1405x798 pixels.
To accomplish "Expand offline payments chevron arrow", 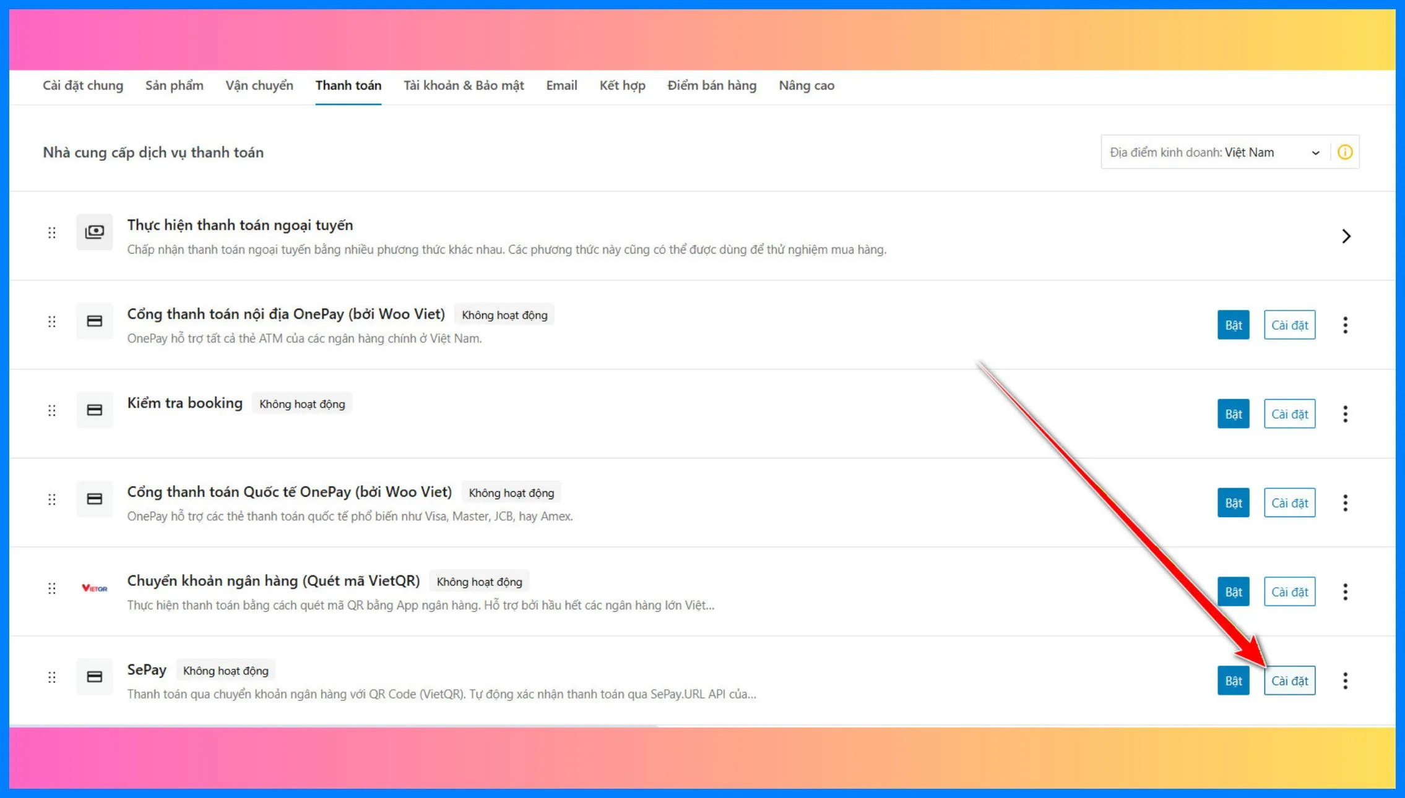I will tap(1346, 236).
